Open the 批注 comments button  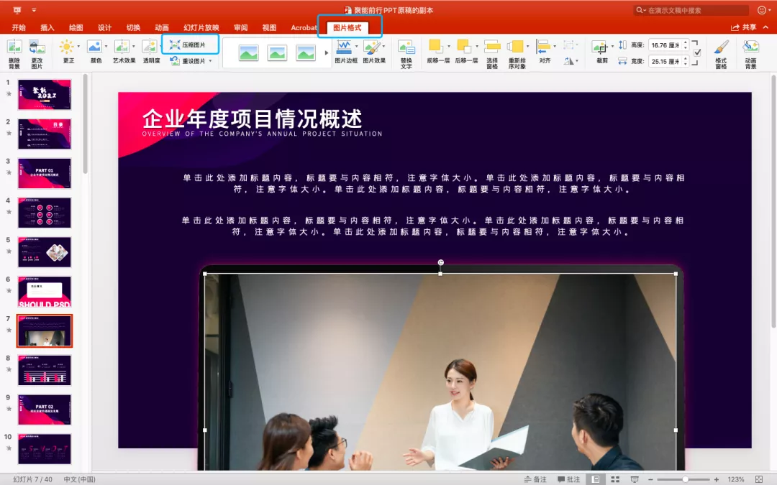coord(568,479)
